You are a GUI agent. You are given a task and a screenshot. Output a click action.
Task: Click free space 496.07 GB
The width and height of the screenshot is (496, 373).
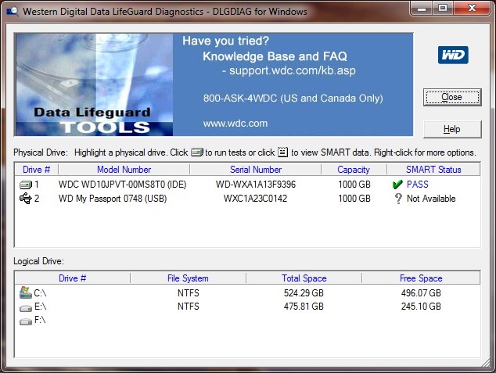[421, 293]
